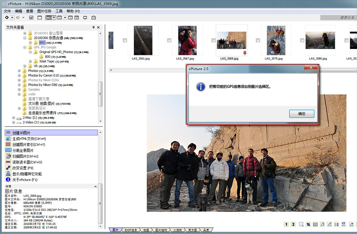
Task: Click the magnifier zoom icon below image
Action: (302, 224)
